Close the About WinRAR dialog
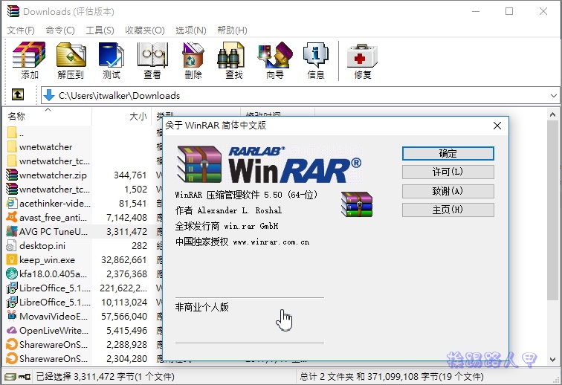 click(497, 126)
